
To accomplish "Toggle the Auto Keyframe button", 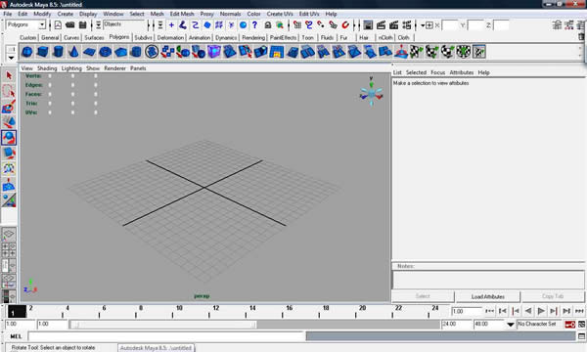I will tap(570, 325).
